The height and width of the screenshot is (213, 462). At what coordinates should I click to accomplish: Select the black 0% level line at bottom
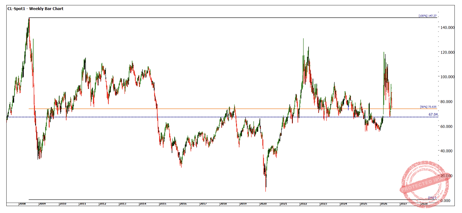tap(233, 199)
